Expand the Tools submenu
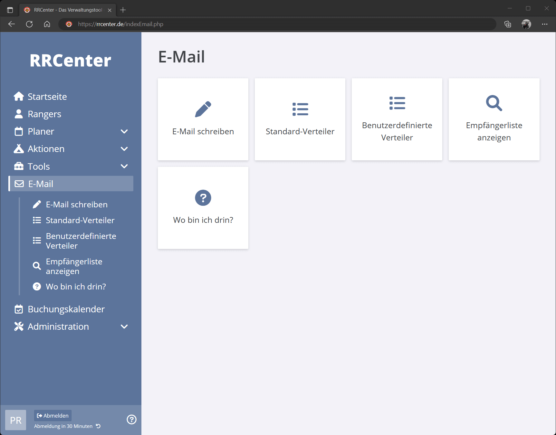The image size is (556, 435). point(124,166)
